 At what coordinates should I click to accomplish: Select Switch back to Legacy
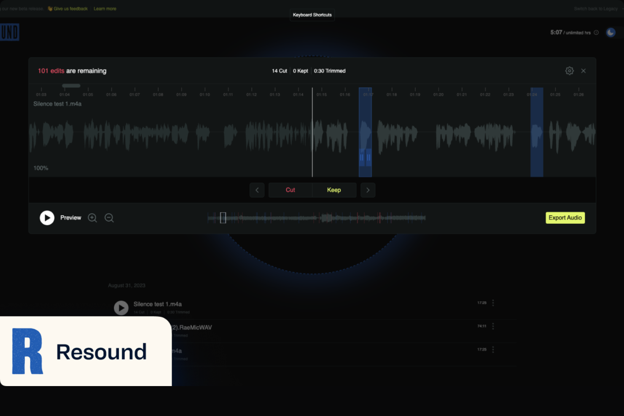pos(595,8)
